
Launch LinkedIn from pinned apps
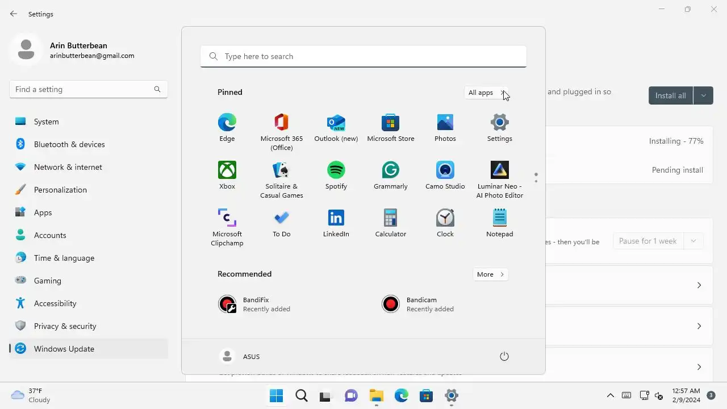pos(336,223)
